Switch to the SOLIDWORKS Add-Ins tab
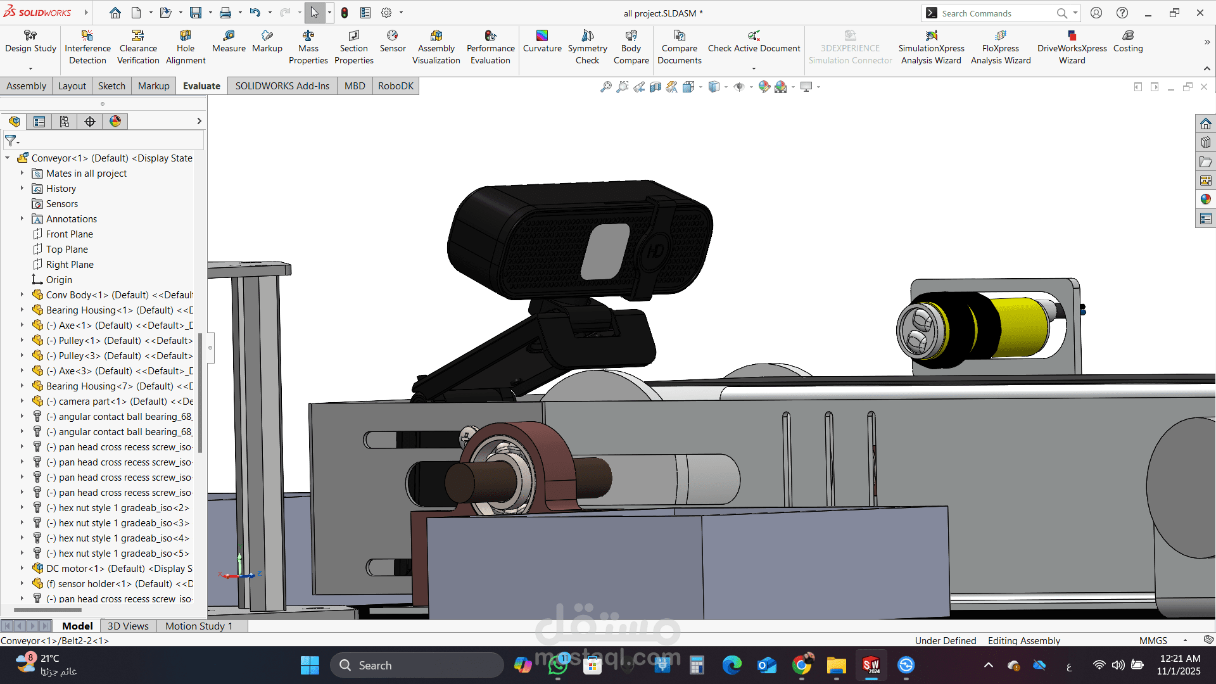Screen dimensions: 1216x684 [282, 86]
